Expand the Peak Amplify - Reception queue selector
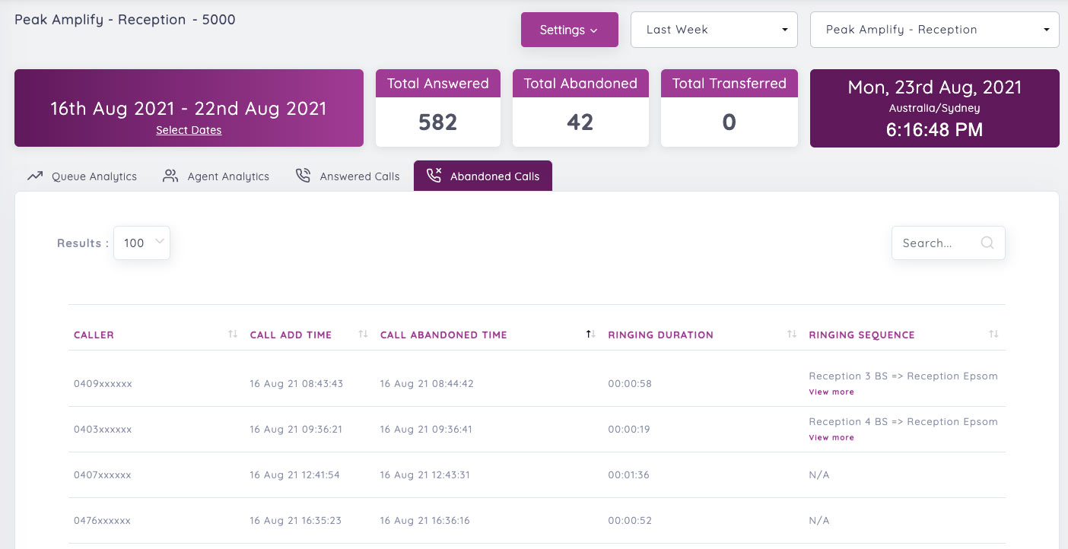The height and width of the screenshot is (549, 1068). click(934, 29)
